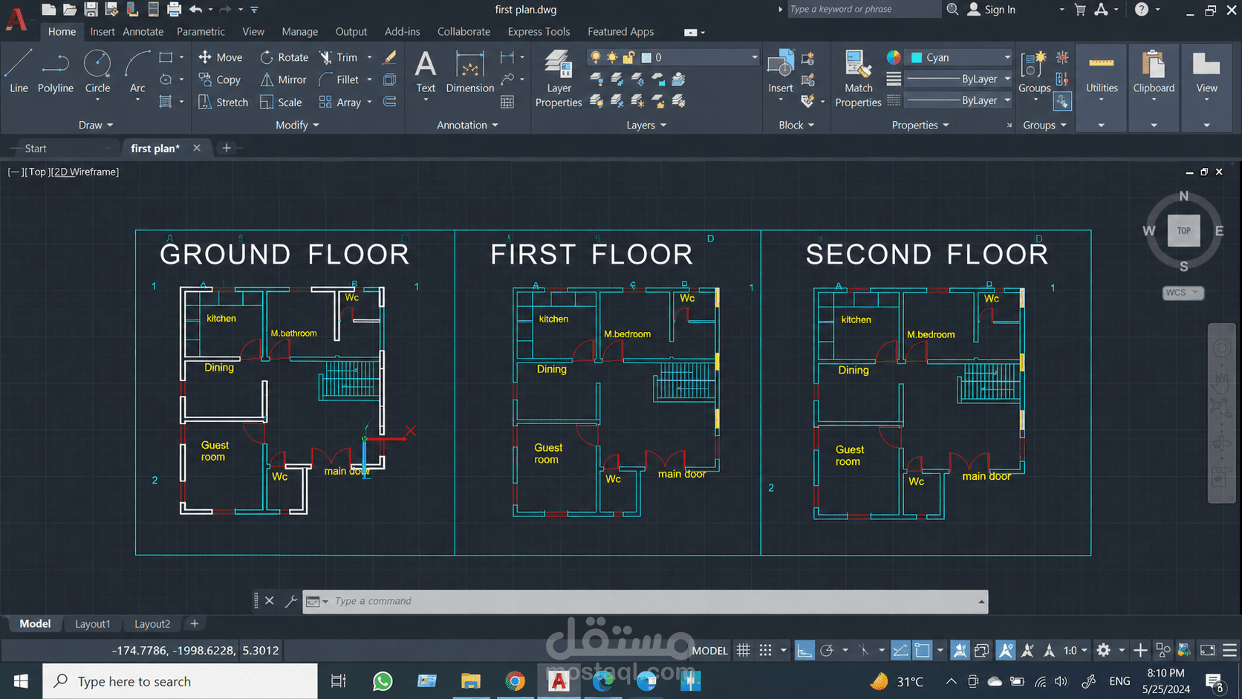Click the Cyan color swatch
1242x699 pixels.
[x=917, y=57]
